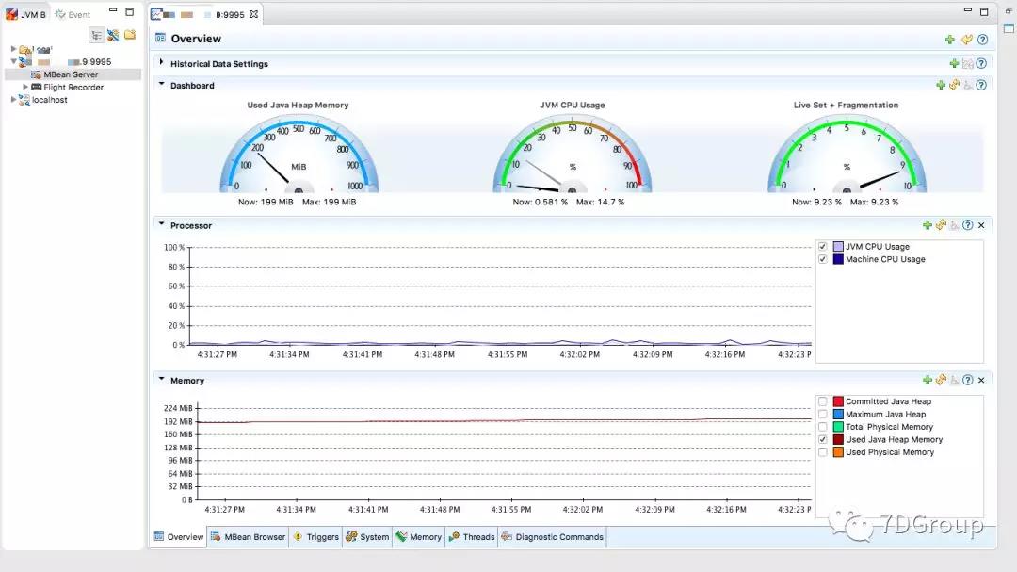This screenshot has height=572, width=1017.
Task: Expand the localhost tree node
Action: click(13, 99)
